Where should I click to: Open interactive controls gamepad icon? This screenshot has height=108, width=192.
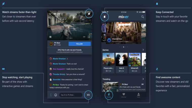[x=88, y=95]
